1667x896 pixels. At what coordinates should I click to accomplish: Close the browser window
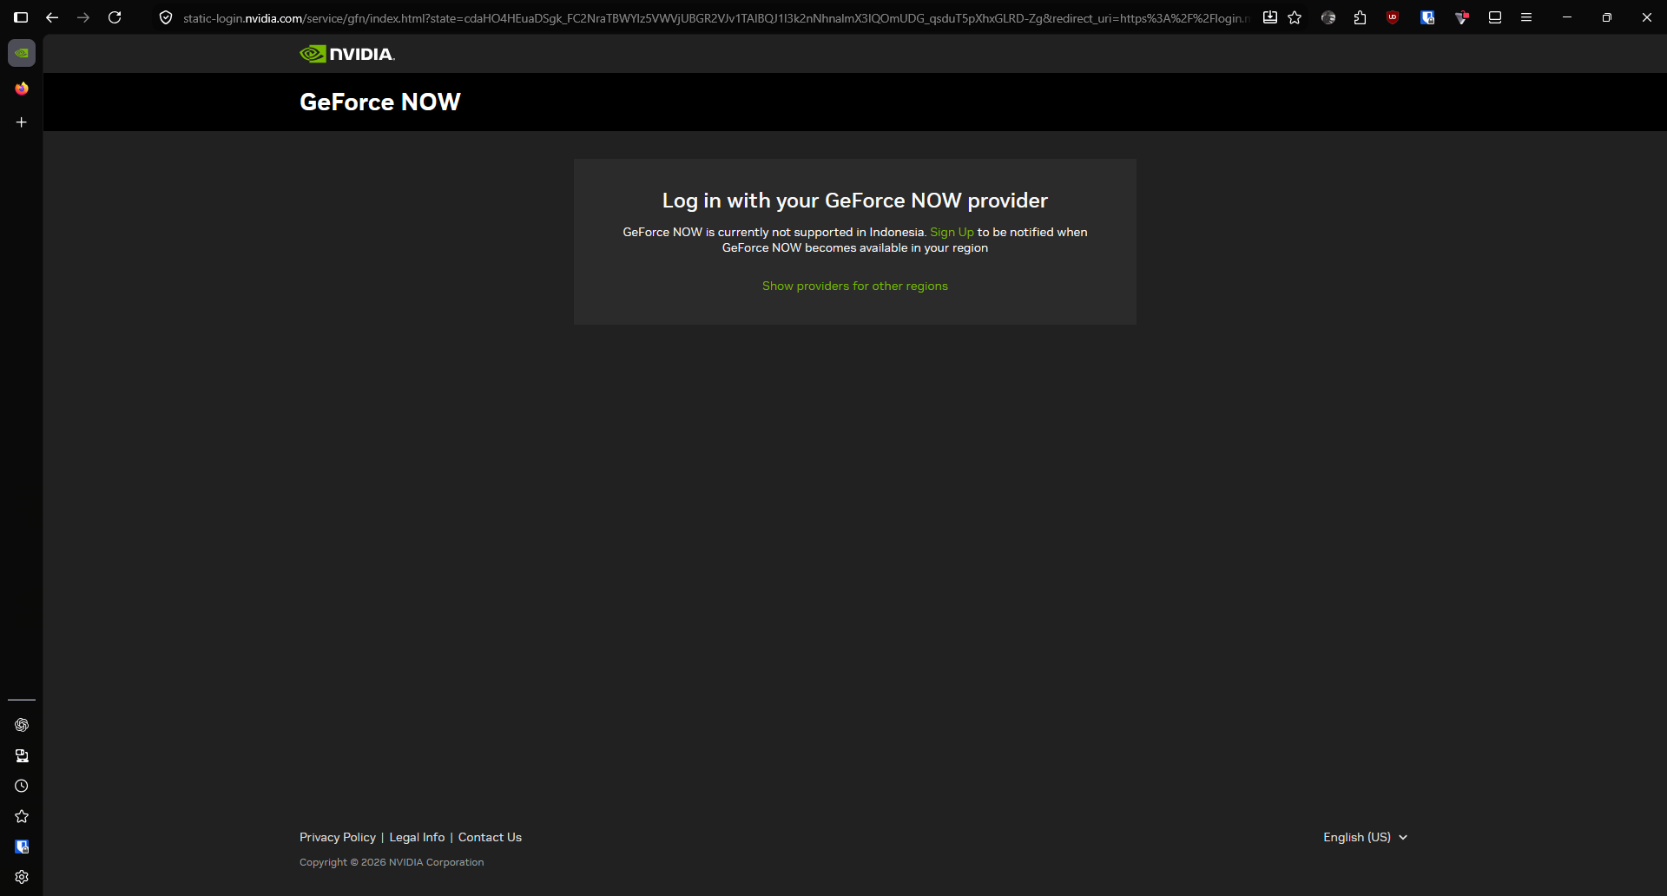coord(1647,17)
